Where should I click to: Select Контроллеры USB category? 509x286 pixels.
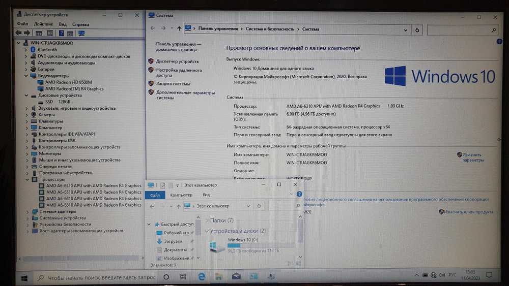(57, 141)
